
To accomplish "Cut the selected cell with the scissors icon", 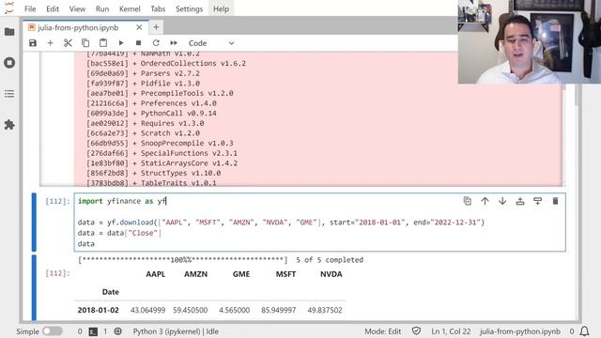I will pos(68,43).
